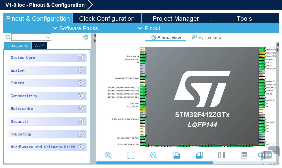Viewport: 282px width, 168px height.
Task: Switch to the Pinout & Configuration tab
Action: (x=38, y=18)
